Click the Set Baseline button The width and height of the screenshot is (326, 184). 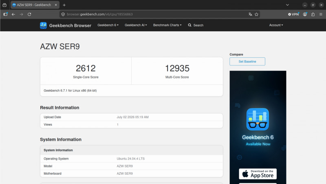[x=247, y=61]
